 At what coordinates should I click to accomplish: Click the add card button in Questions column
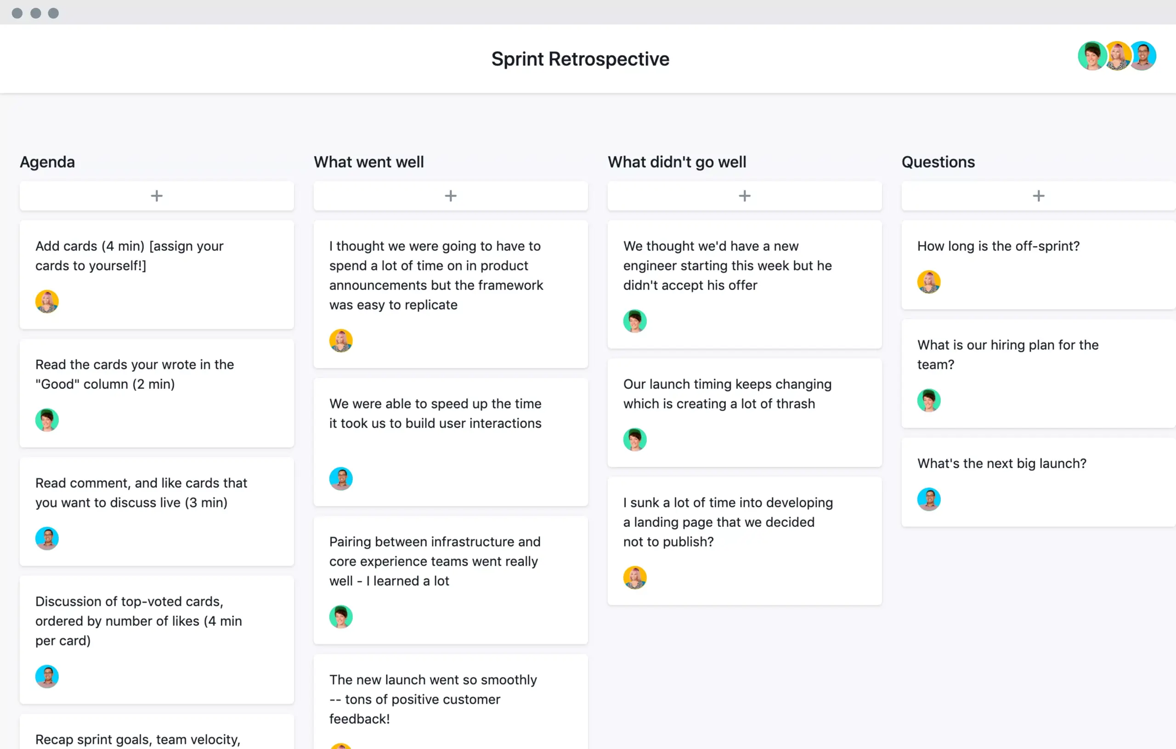click(x=1038, y=195)
